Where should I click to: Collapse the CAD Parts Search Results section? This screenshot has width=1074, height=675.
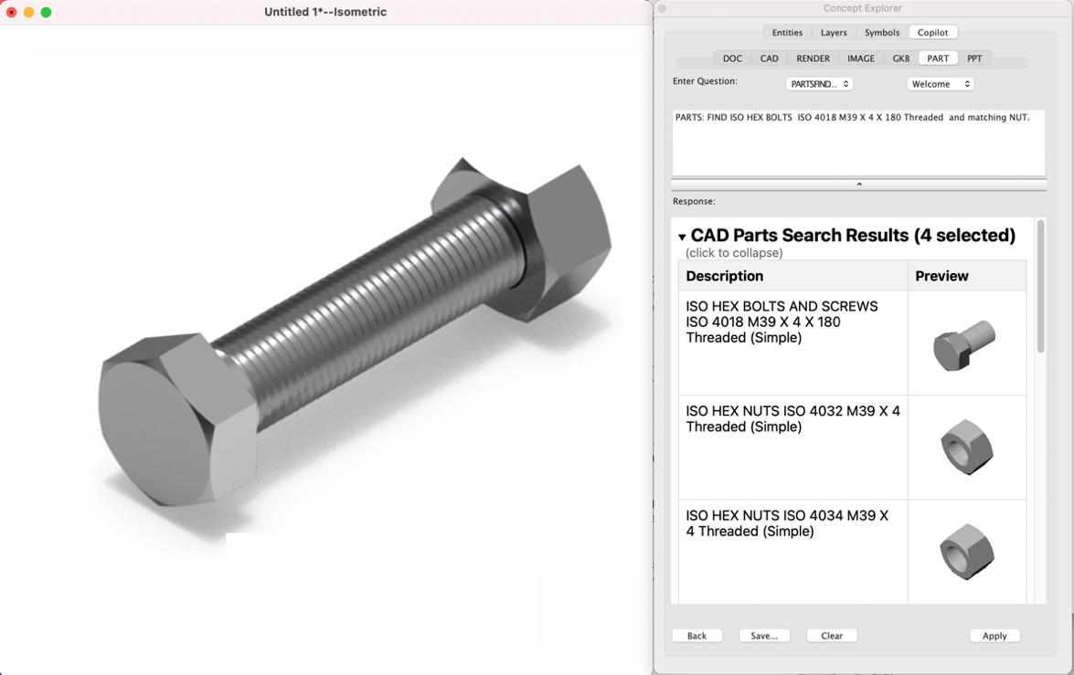(682, 237)
